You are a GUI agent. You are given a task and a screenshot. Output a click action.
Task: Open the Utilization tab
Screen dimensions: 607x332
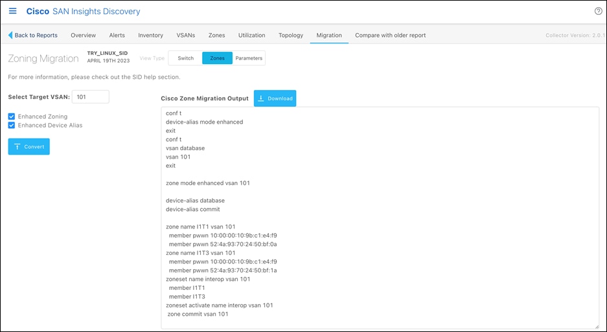click(251, 35)
